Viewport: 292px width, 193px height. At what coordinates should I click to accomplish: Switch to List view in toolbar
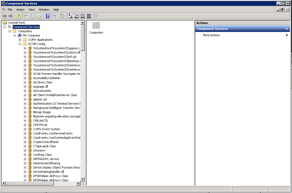pos(83,16)
